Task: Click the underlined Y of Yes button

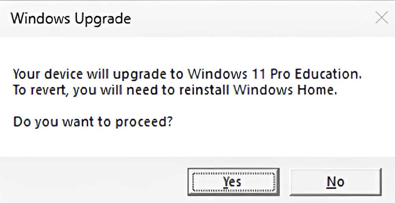Action: [x=226, y=182]
